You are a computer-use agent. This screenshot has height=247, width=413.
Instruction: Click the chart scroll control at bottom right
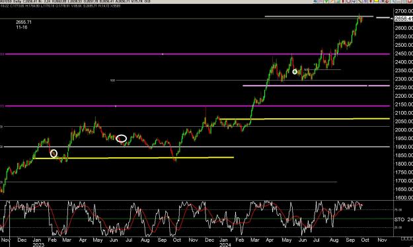[406, 238]
